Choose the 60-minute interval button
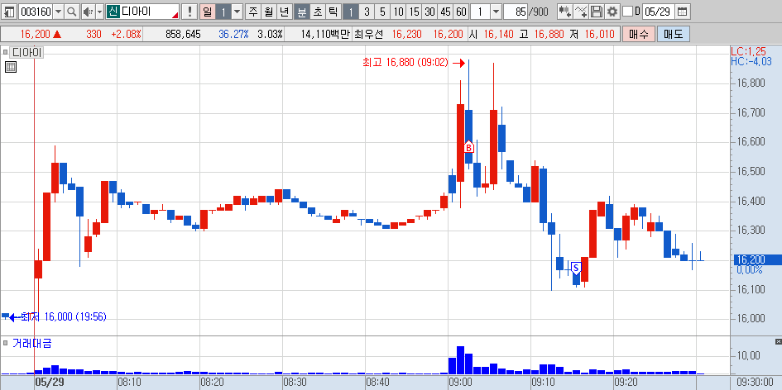782x390 pixels. click(x=461, y=12)
